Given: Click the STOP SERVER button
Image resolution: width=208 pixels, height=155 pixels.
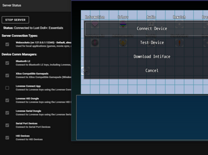Looking at the screenshot, I should [15, 20].
